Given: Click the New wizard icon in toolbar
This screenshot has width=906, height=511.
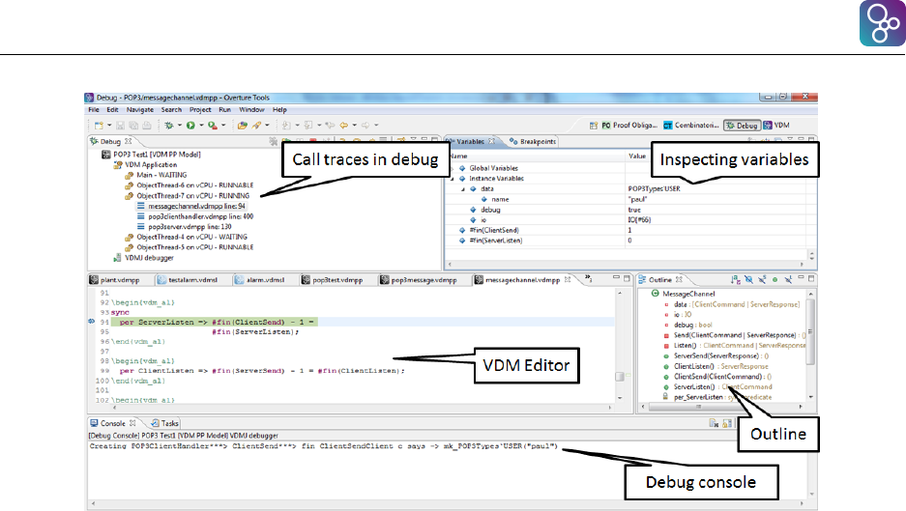Looking at the screenshot, I should coord(99,126).
